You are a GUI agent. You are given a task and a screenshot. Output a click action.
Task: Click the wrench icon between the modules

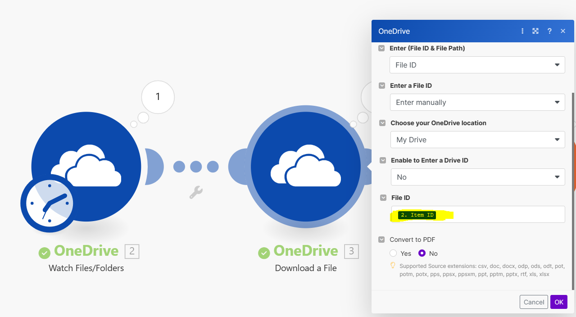195,193
